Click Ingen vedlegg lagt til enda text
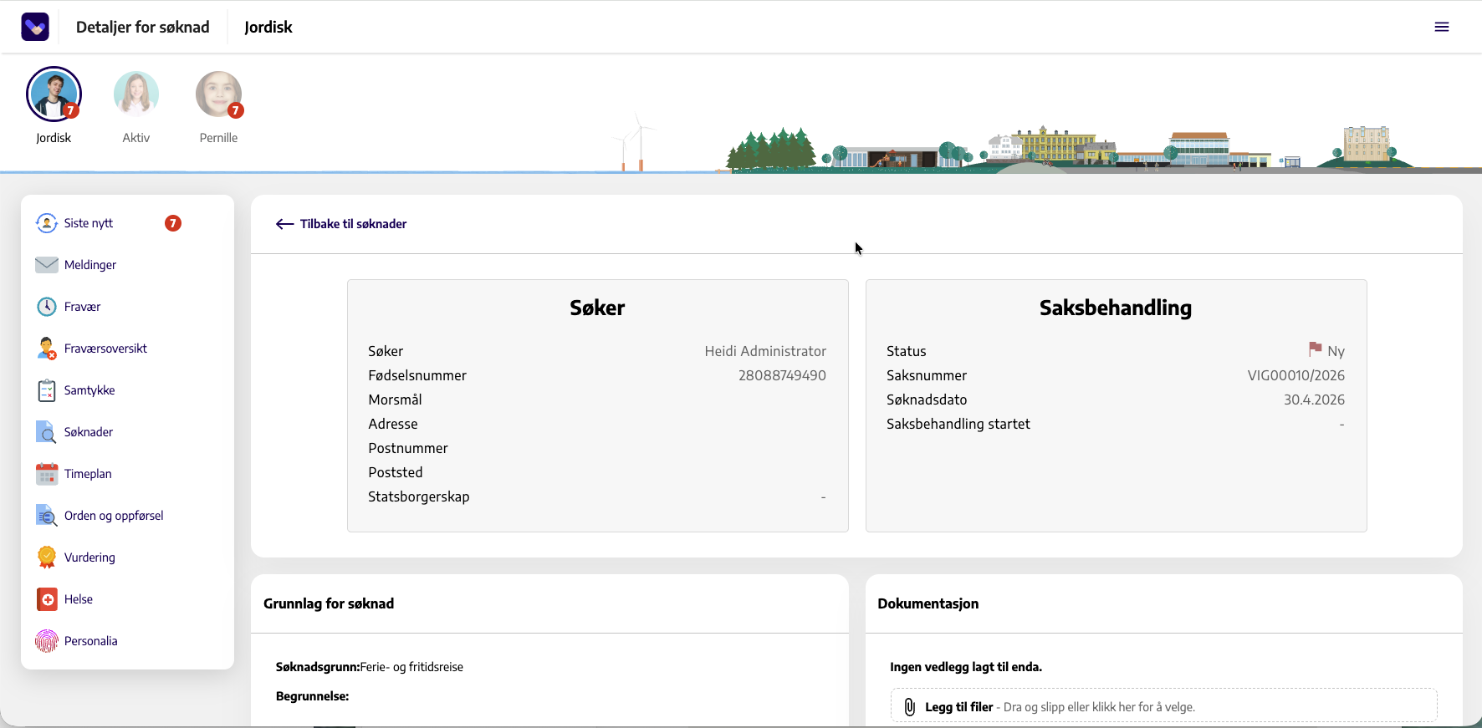The height and width of the screenshot is (728, 1482). click(x=966, y=667)
